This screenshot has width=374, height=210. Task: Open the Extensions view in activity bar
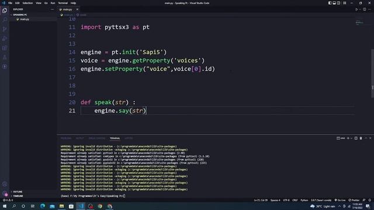[x=5, y=48]
